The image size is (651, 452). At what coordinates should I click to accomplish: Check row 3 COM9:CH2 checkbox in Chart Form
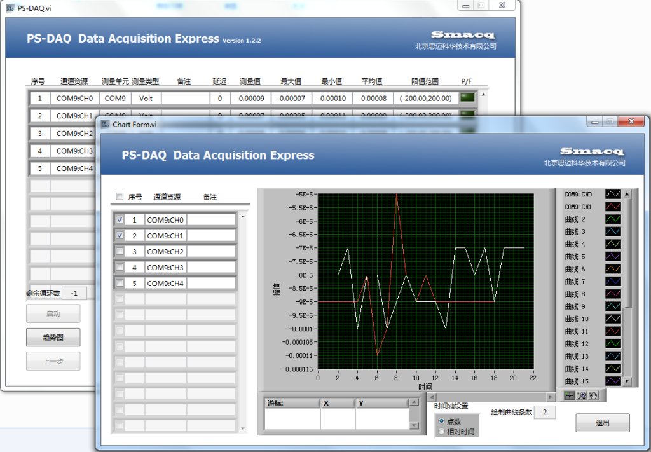click(120, 251)
